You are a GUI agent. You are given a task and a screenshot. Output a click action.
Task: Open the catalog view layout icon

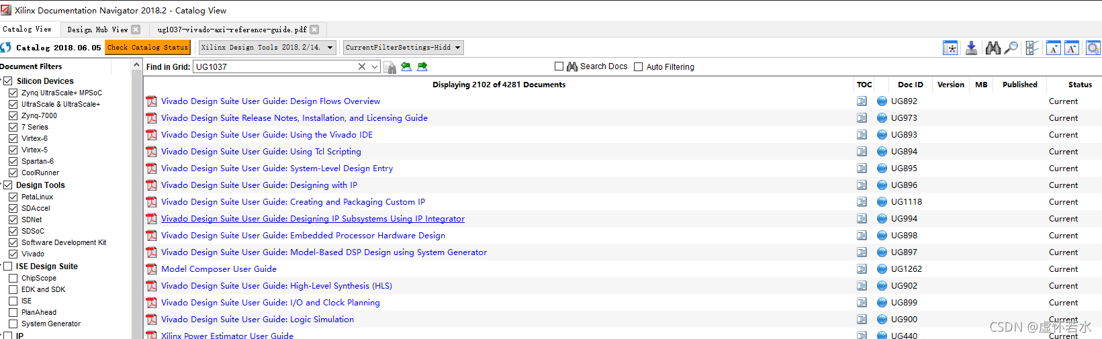950,48
